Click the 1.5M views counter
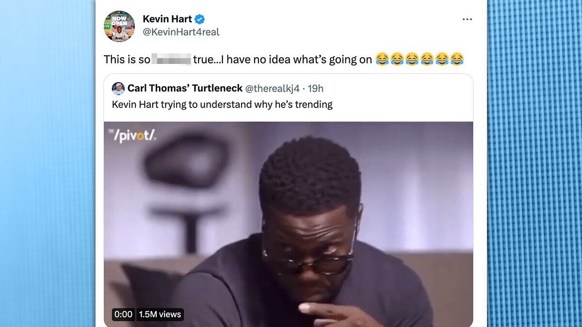The height and width of the screenshot is (327, 582). point(160,314)
